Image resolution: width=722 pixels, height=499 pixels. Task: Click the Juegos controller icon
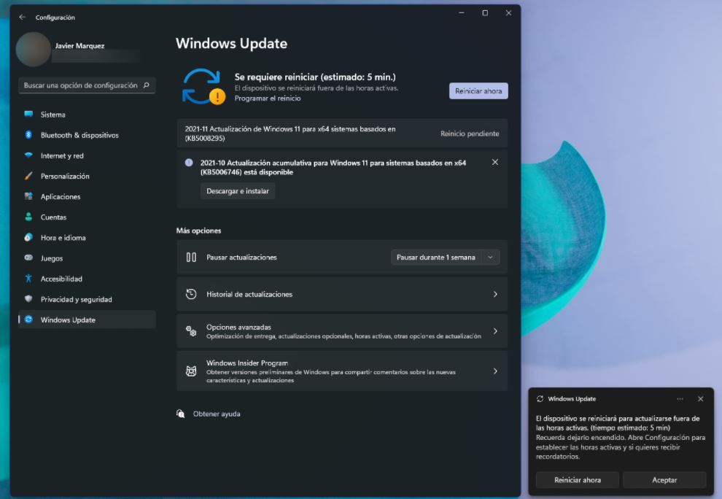click(28, 258)
